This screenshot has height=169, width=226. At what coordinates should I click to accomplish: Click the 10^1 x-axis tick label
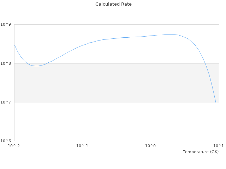tap(218, 146)
